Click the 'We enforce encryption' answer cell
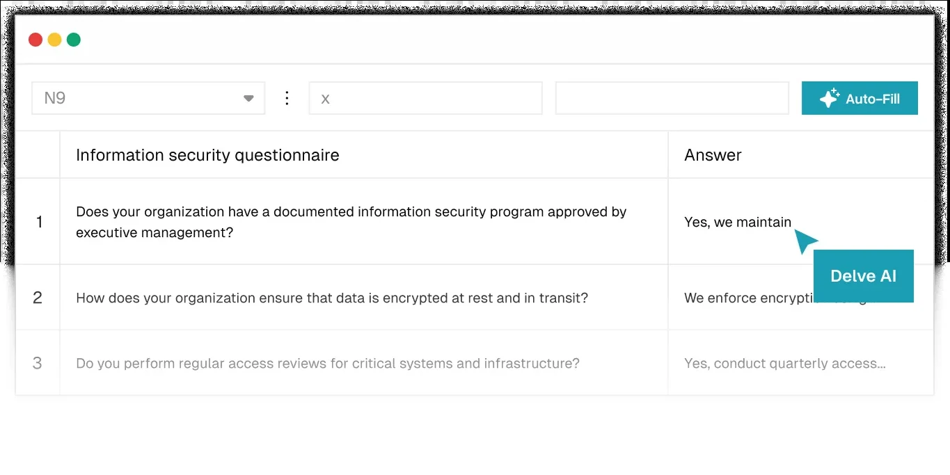 click(x=748, y=298)
